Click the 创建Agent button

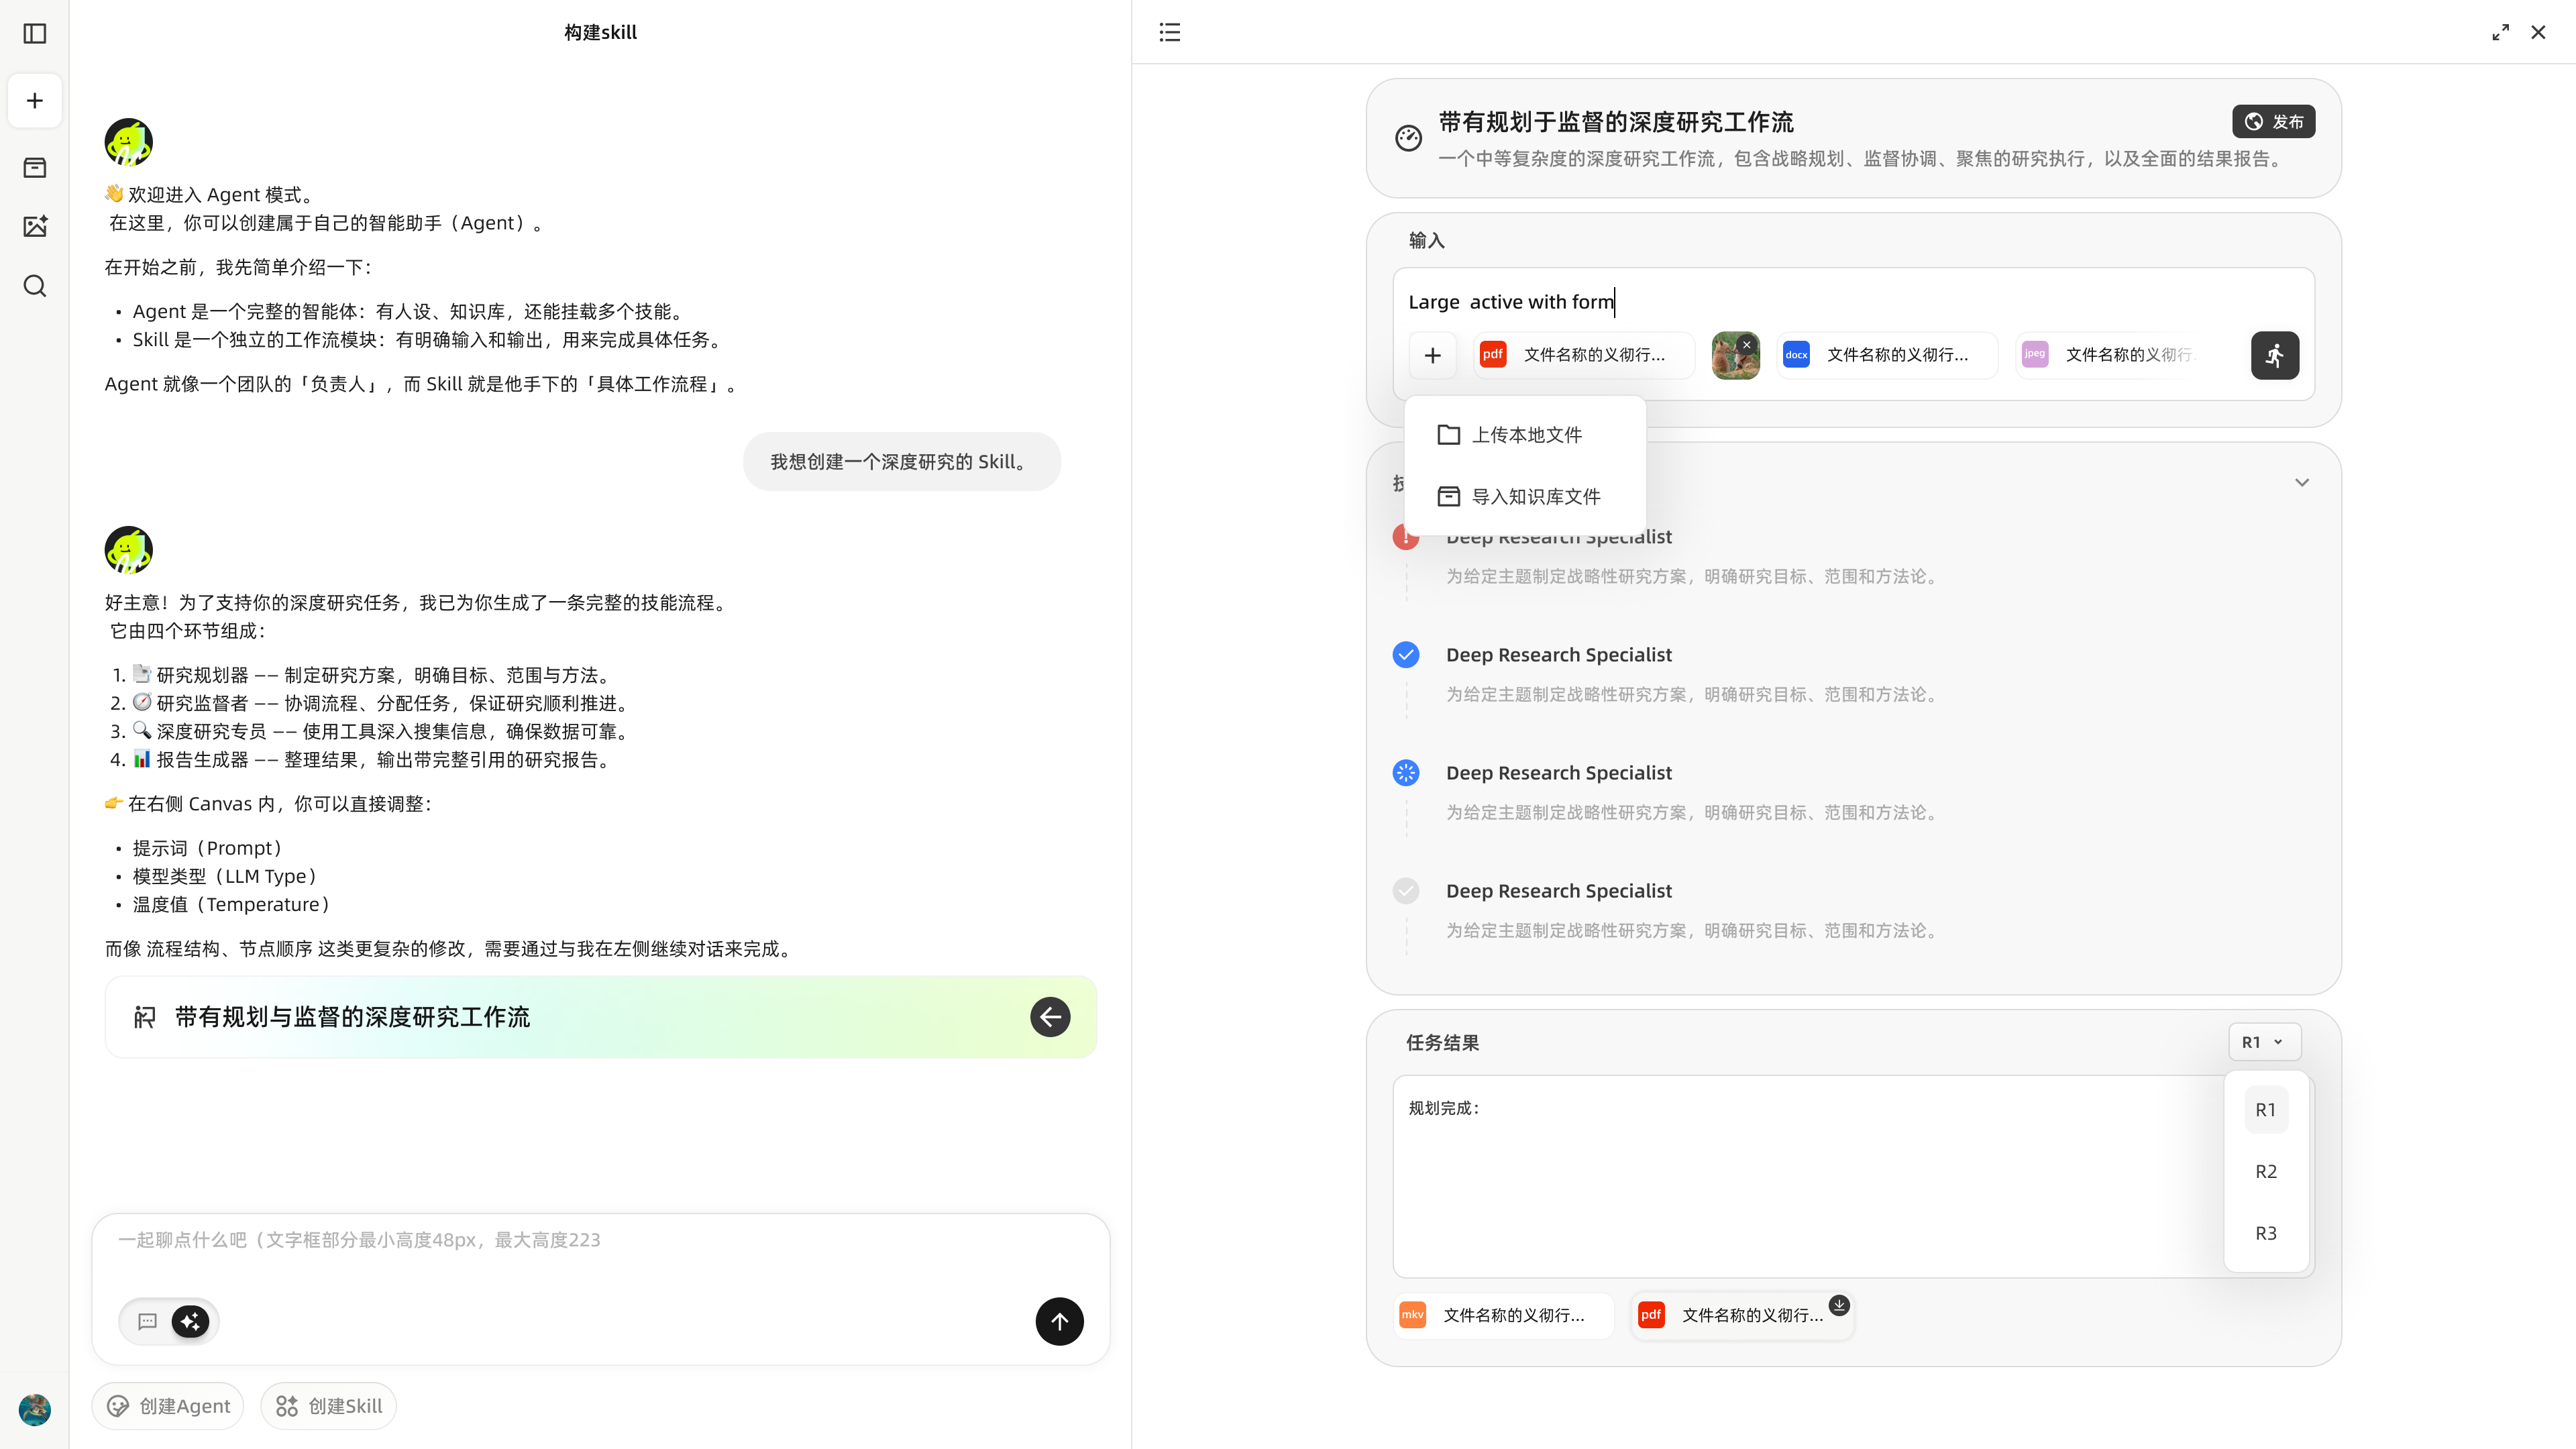tap(167, 1405)
